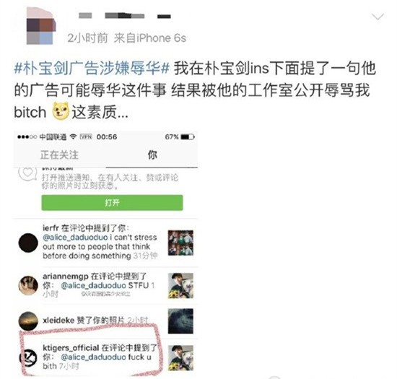
Task: Open the photo thumbnail beside ierfr's comment
Action: (180, 243)
